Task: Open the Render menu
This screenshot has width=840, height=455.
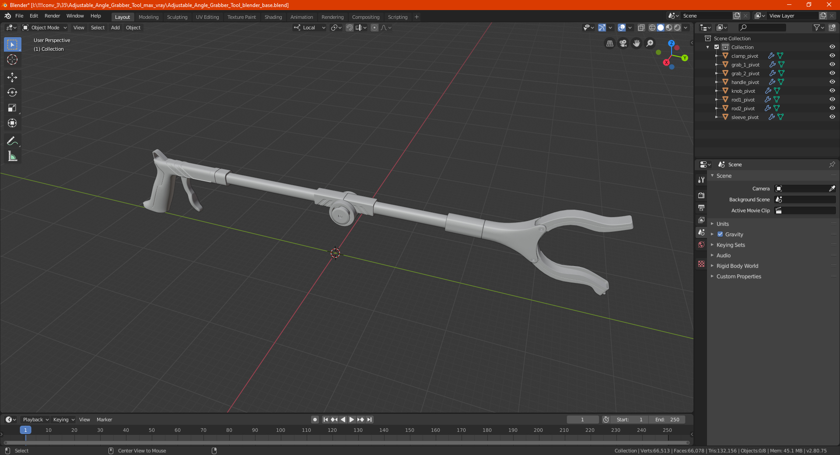Action: click(52, 16)
